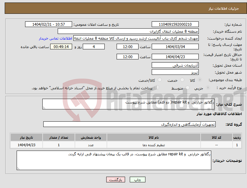This screenshot has height=188, width=247.
Task: Click the واحد شمارش column header
Action: (x=91, y=137)
